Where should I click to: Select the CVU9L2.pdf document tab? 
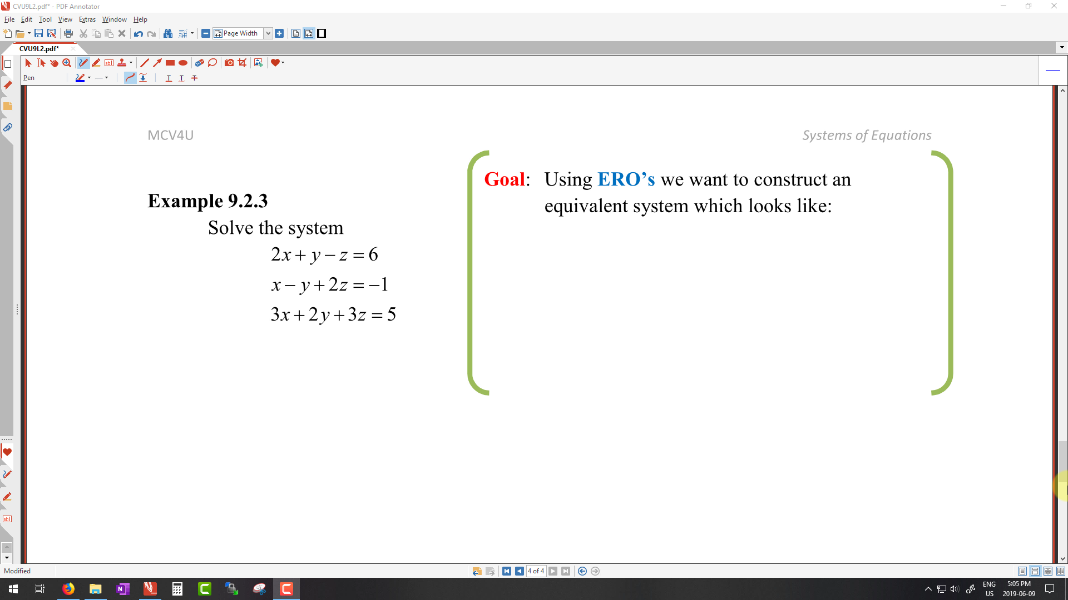[39, 48]
